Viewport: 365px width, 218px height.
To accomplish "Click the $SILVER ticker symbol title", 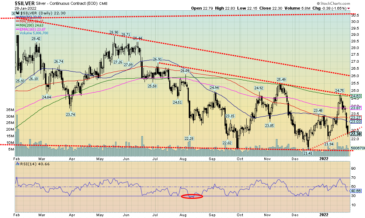I will [24, 3].
